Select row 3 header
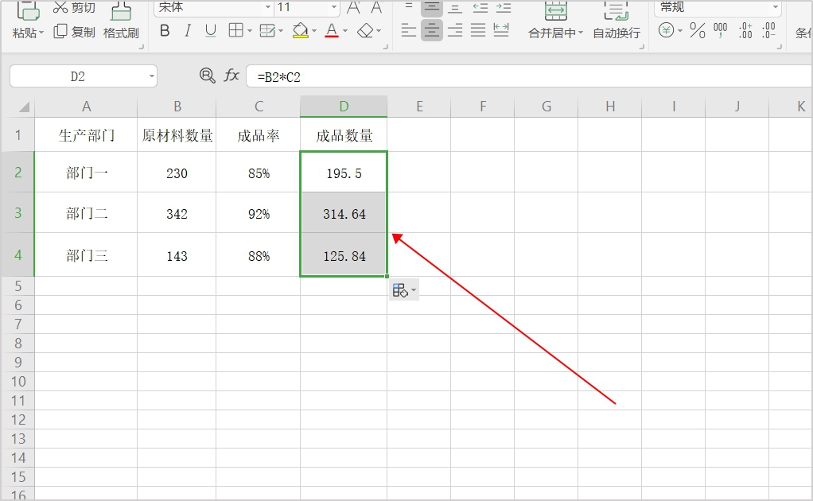Viewport: 813px width, 501px height. [18, 213]
